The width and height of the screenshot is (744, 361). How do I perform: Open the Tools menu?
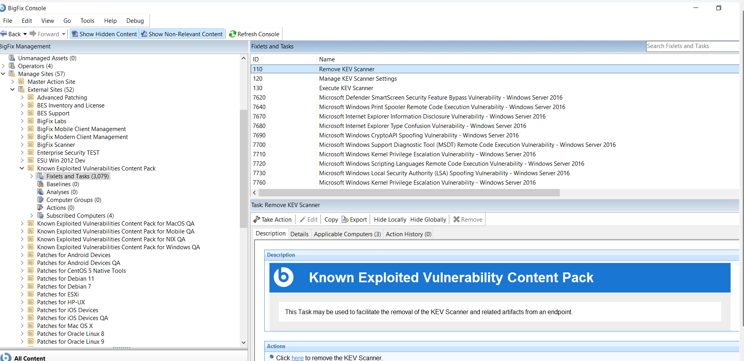click(87, 21)
